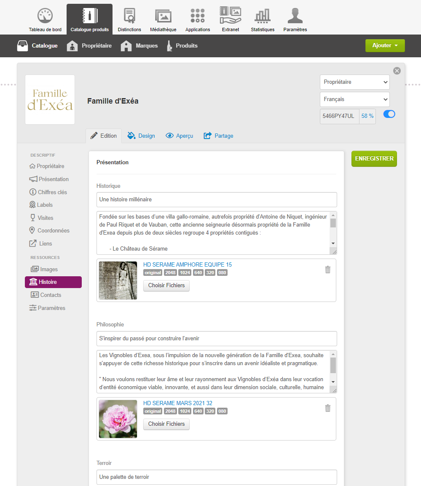Select the 080 size of MARS 2021 32
The image size is (421, 486).
222,411
